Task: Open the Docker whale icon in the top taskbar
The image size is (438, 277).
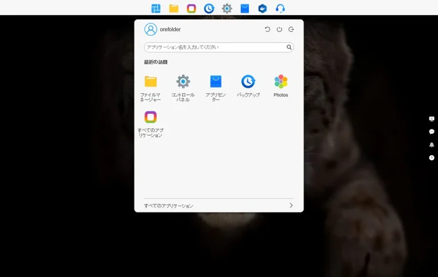Action: coord(263,8)
